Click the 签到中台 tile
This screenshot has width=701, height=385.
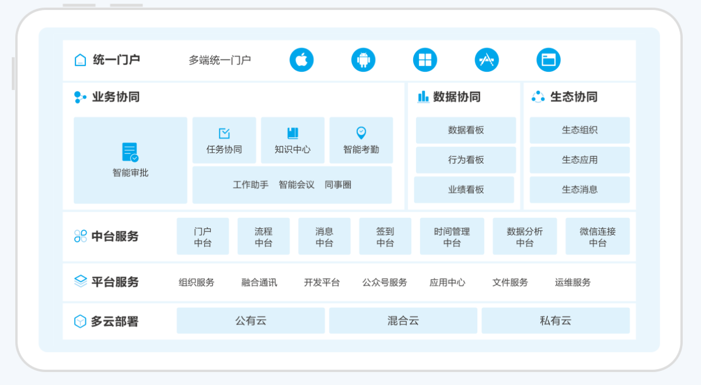385,237
